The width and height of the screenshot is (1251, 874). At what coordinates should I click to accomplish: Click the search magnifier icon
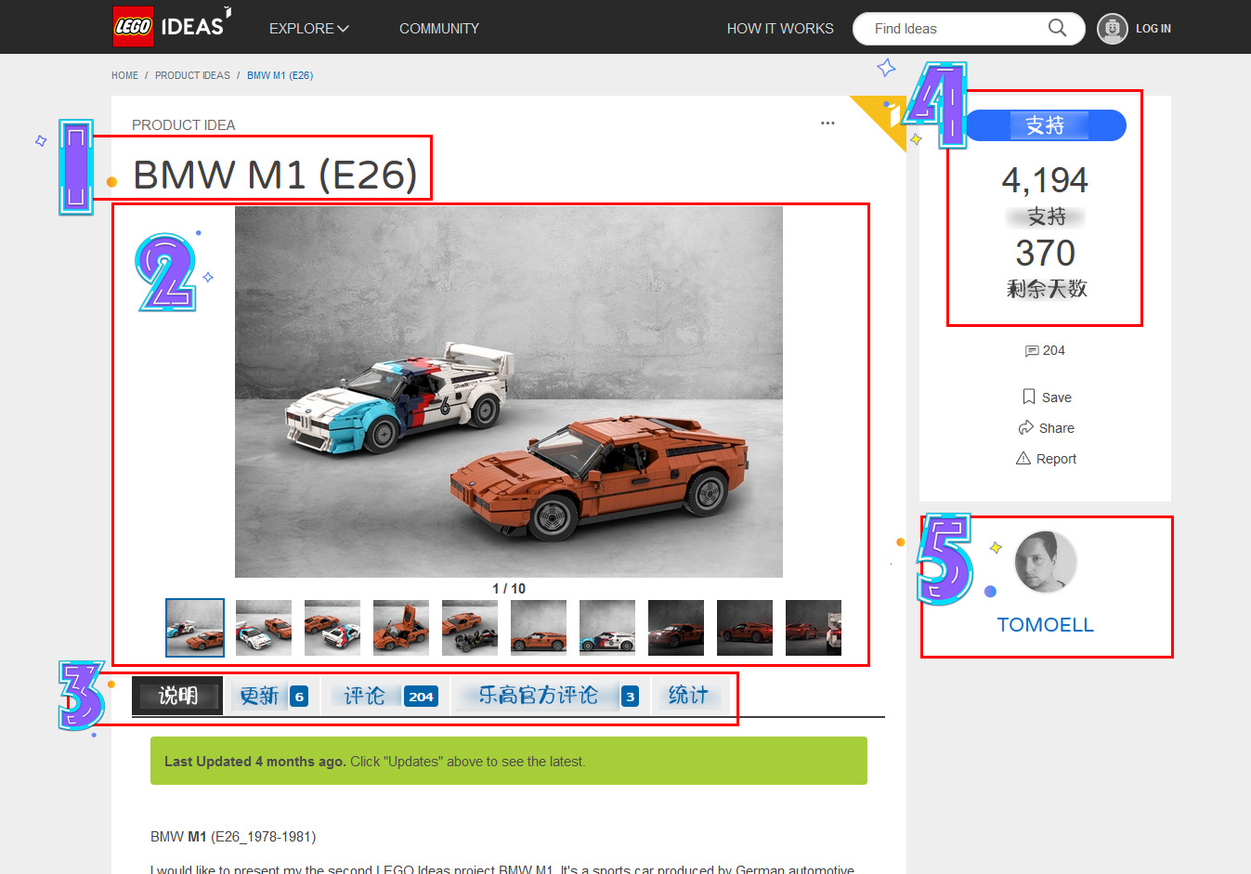pyautogui.click(x=1057, y=28)
